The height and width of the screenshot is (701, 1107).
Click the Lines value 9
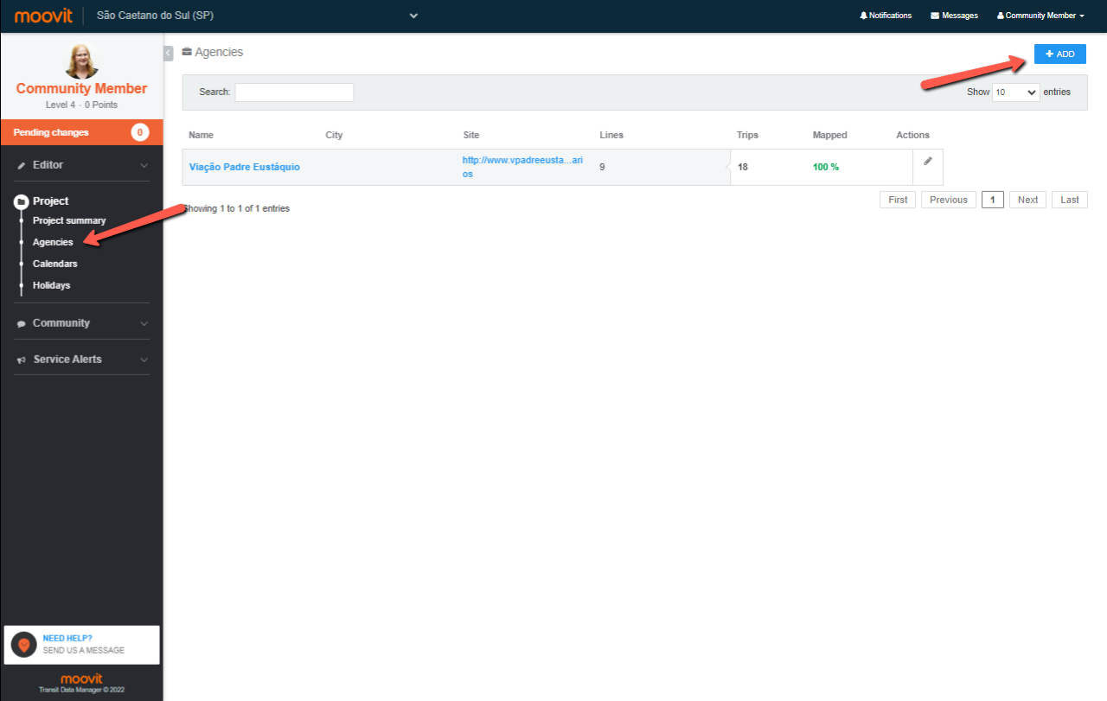pos(602,167)
